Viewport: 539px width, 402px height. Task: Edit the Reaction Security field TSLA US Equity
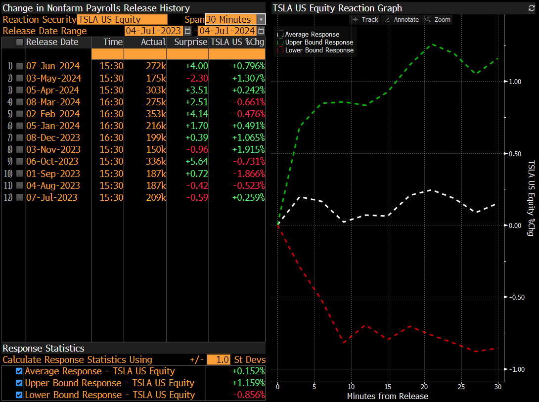pos(122,20)
